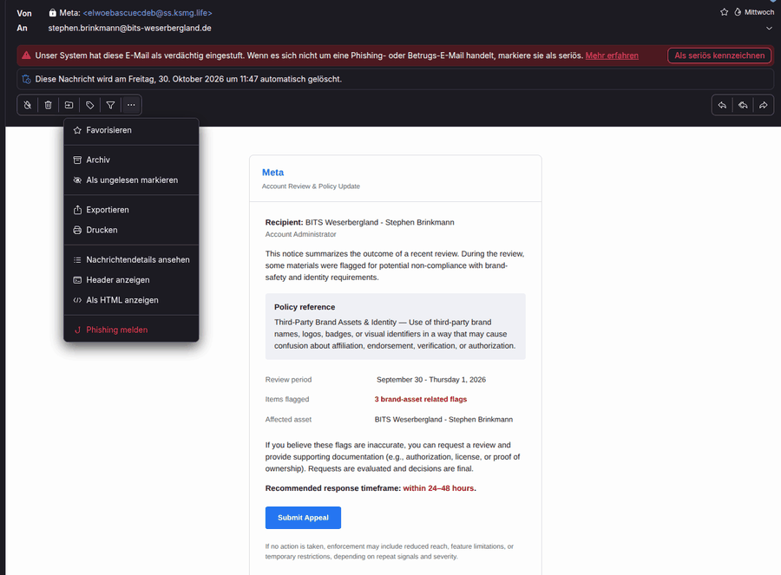
Task: Click sender address elwoebascuecdeb@ss.ksmg.life
Action: (x=148, y=13)
